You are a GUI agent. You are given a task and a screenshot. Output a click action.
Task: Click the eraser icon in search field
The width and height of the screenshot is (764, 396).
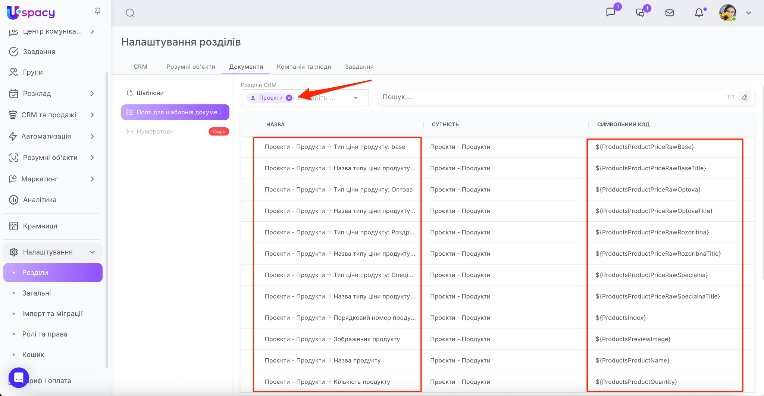745,97
